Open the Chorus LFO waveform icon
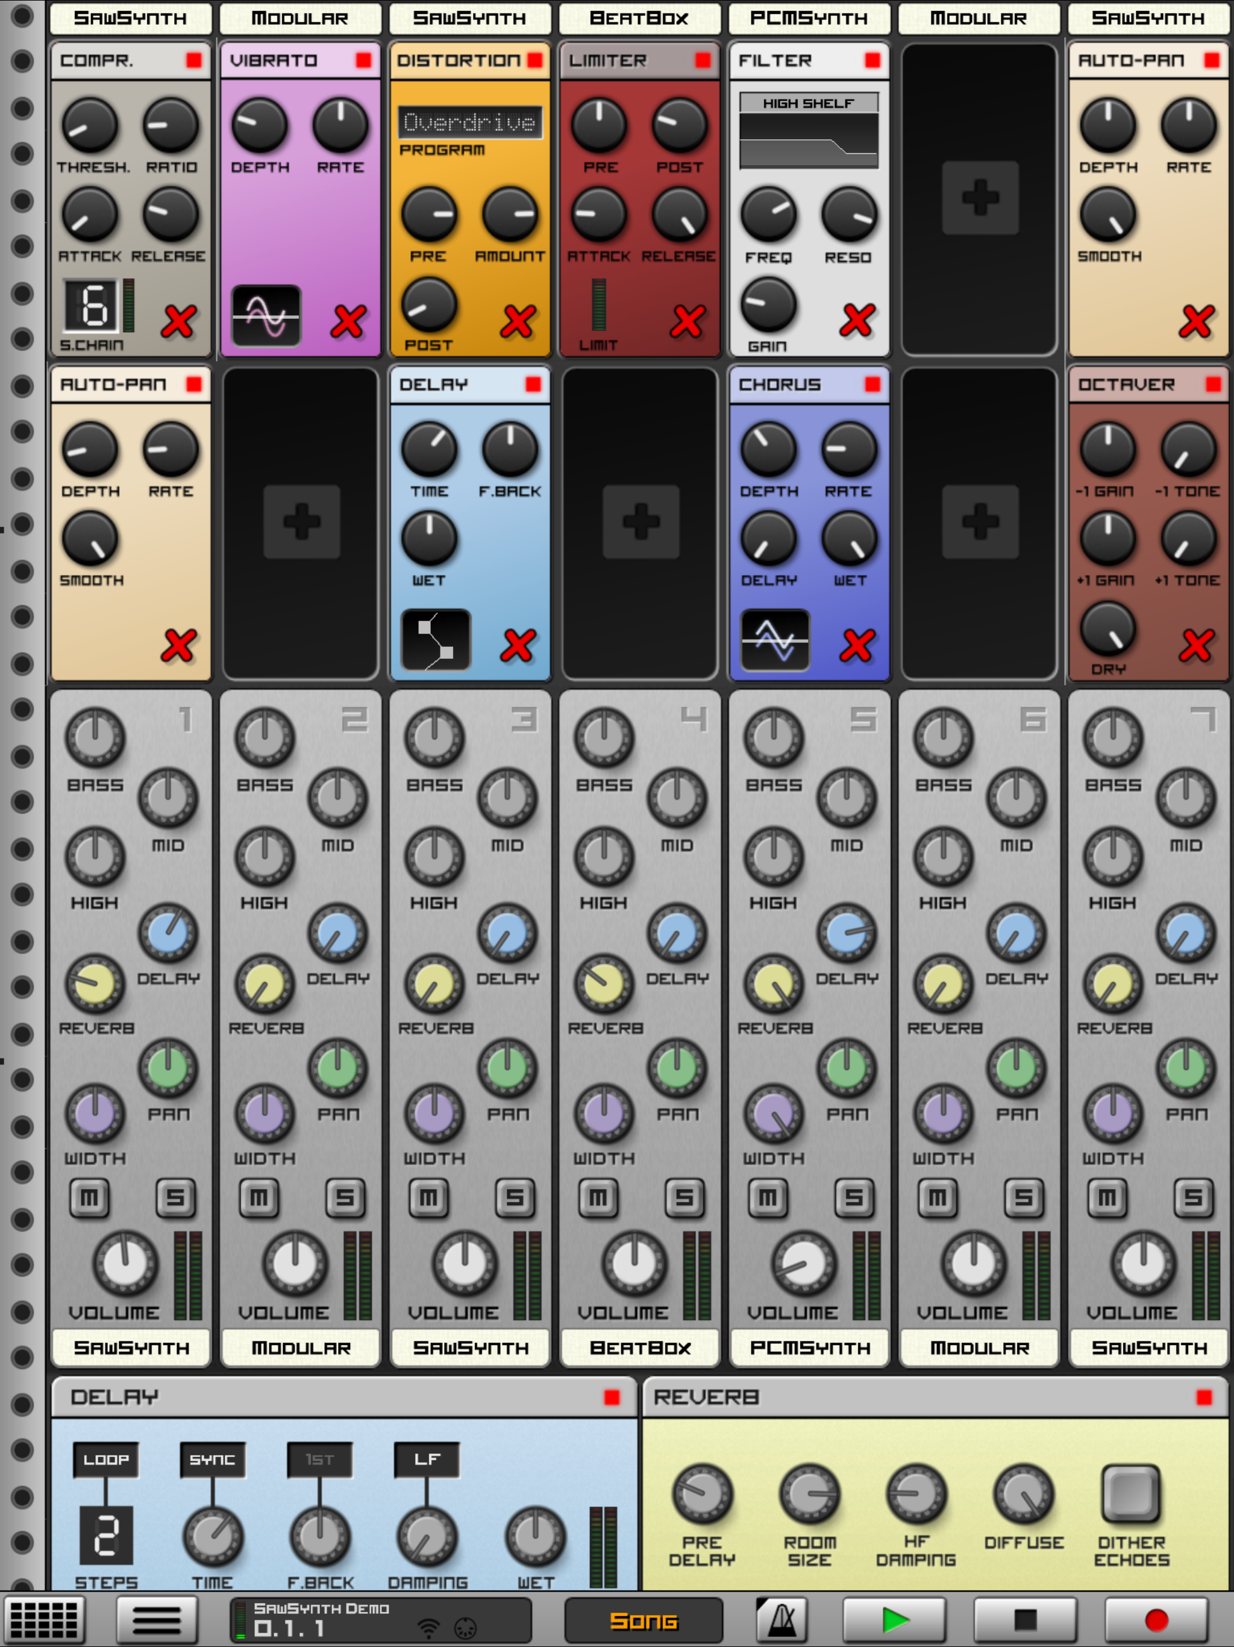1234x1647 pixels. pos(774,639)
